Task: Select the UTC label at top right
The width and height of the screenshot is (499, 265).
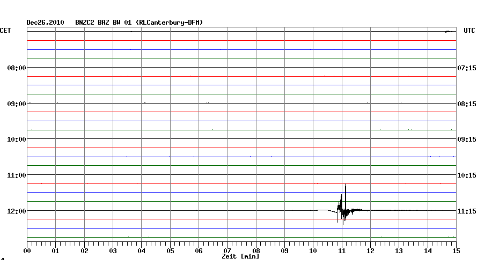Action: click(x=469, y=31)
